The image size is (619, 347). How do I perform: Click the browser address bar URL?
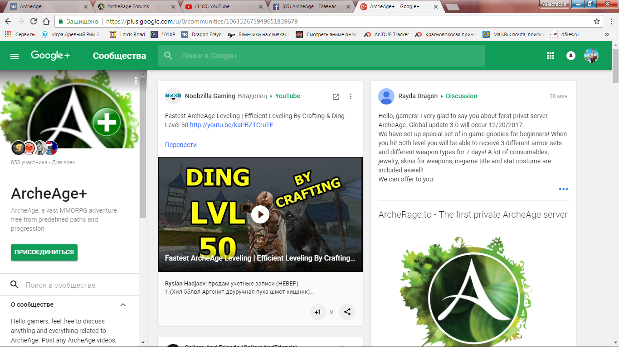tap(201, 21)
